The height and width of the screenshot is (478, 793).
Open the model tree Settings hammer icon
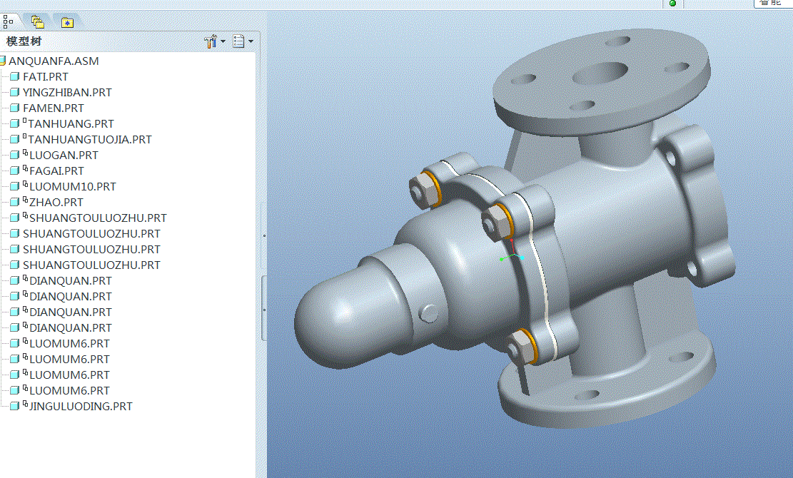tap(211, 41)
